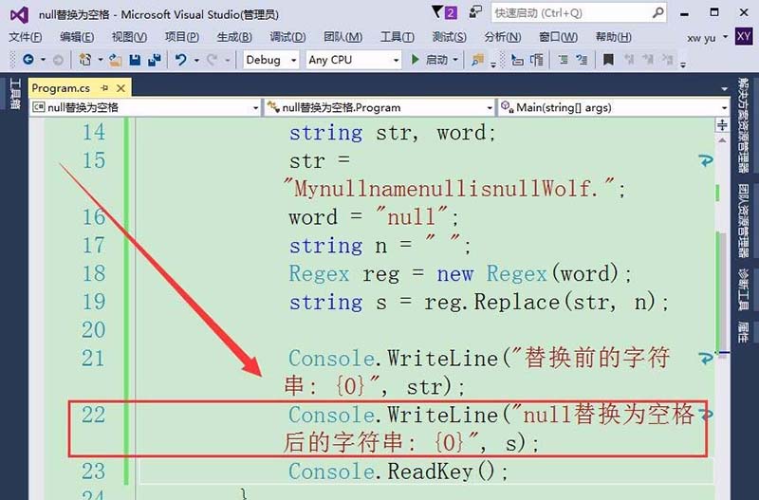Click the send feedback person icon
759x500 pixels.
pos(476,11)
